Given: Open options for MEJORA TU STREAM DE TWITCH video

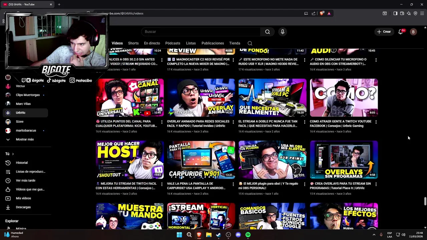Looking at the screenshot, I should click(x=162, y=184).
